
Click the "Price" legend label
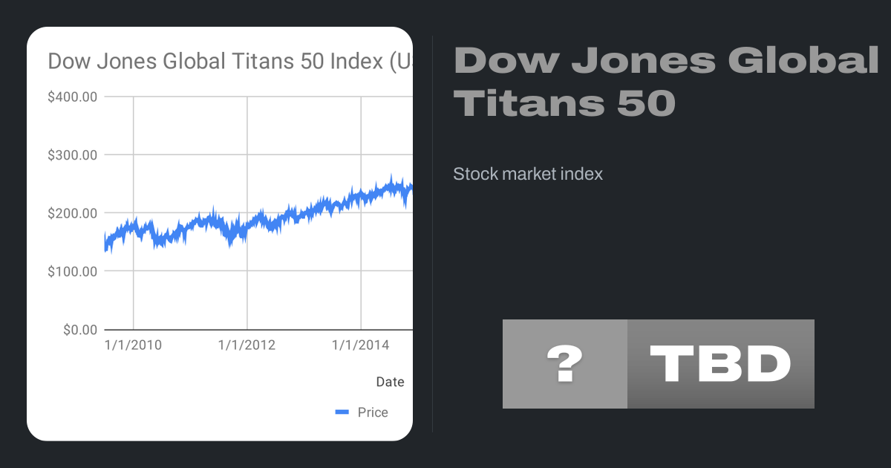pos(373,412)
